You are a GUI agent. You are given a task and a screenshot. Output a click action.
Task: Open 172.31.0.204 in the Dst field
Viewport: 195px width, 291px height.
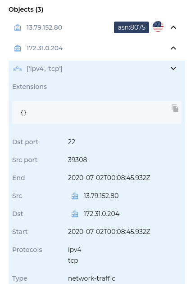(x=101, y=214)
